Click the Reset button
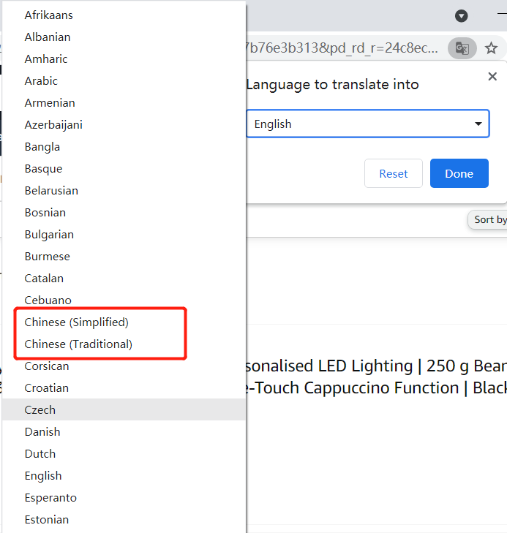 tap(394, 173)
